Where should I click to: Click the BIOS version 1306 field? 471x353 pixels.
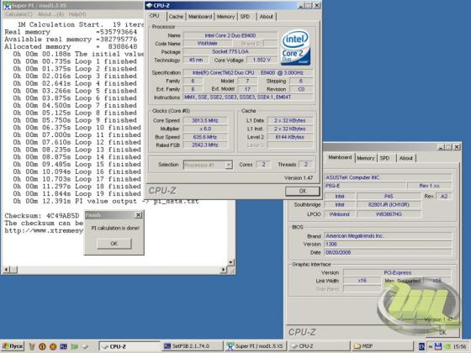click(388, 244)
